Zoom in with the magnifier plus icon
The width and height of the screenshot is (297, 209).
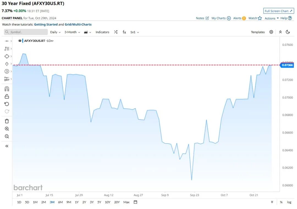(7, 129)
